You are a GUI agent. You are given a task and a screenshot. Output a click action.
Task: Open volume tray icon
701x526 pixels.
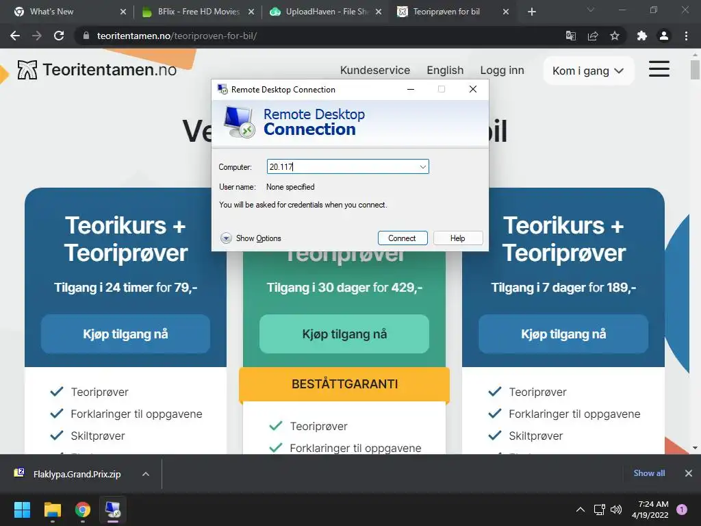[x=616, y=510]
